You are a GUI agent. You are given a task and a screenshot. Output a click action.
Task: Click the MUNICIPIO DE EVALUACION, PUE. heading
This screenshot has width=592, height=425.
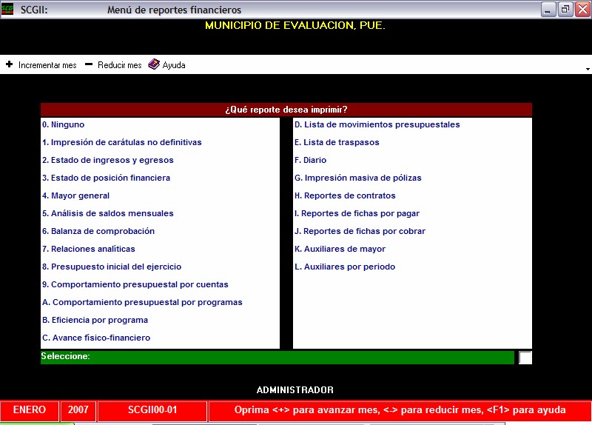point(295,25)
